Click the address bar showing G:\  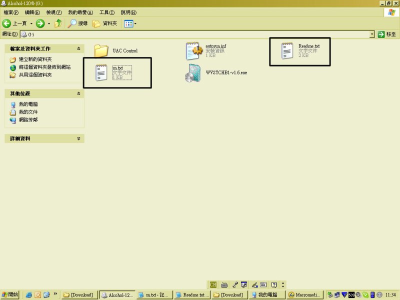click(195, 34)
